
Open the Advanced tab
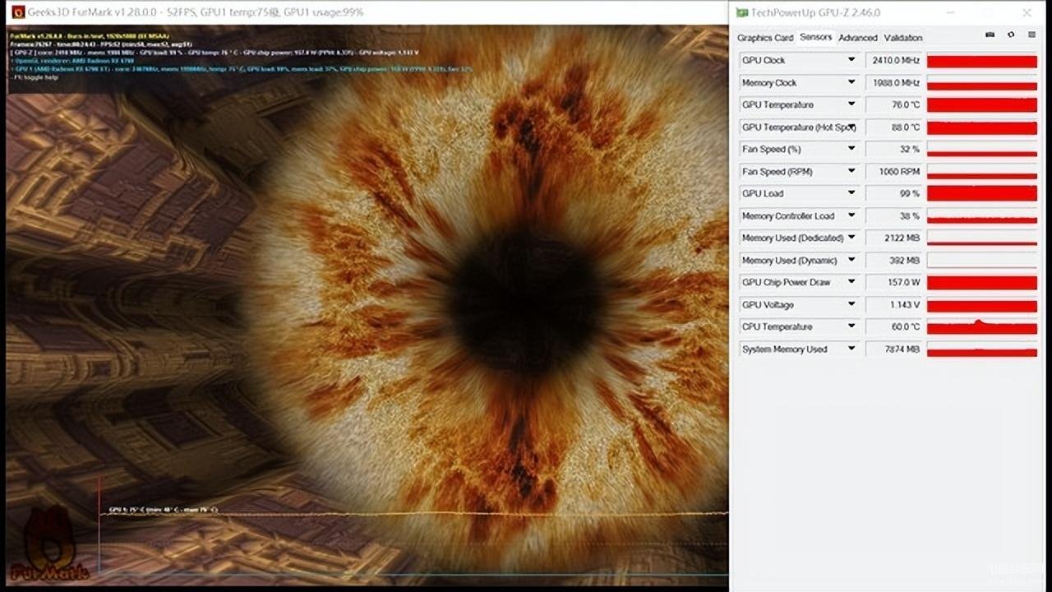click(857, 38)
